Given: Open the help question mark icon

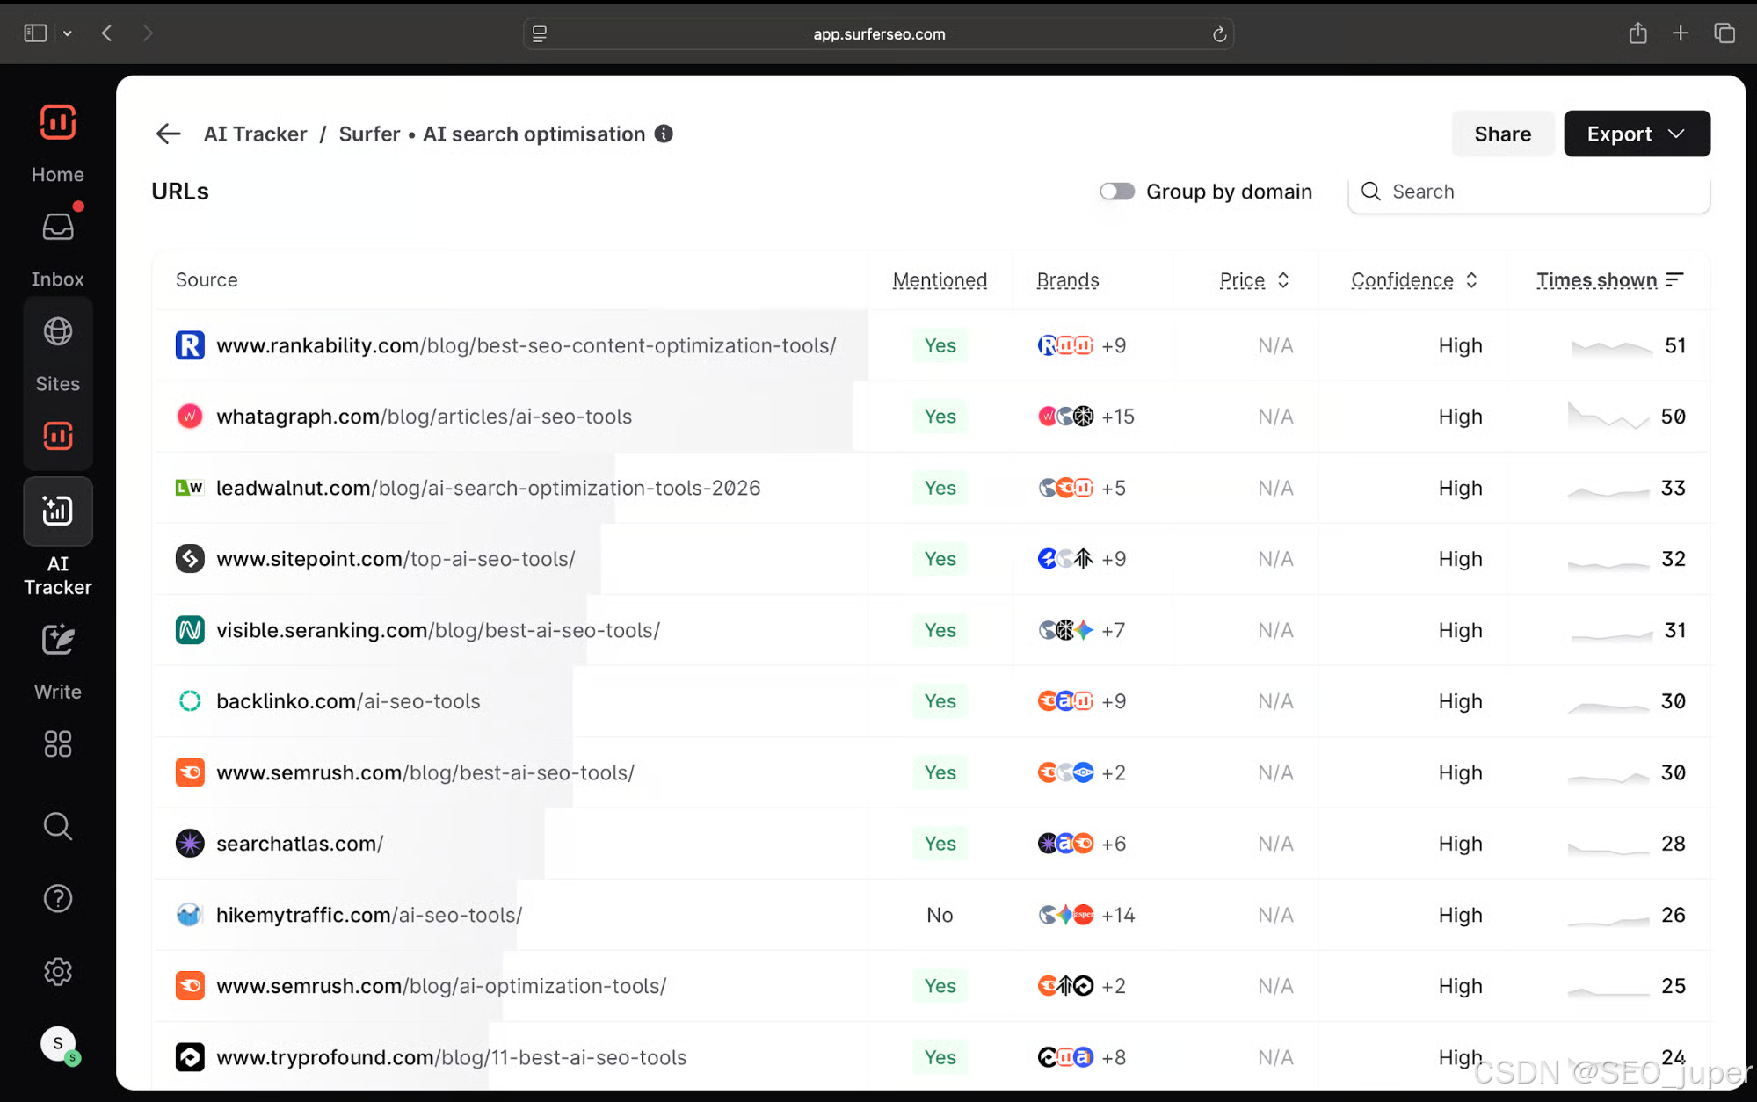Looking at the screenshot, I should (x=58, y=898).
